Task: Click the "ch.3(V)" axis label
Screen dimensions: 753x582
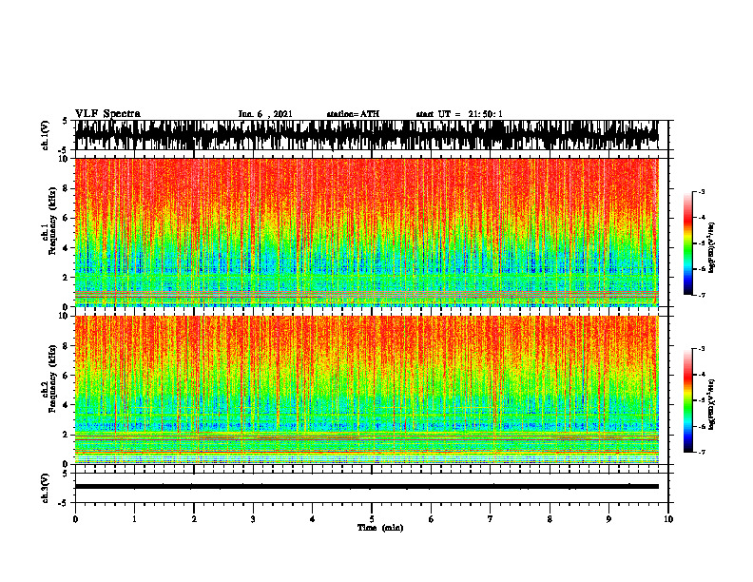Action: tap(46, 488)
